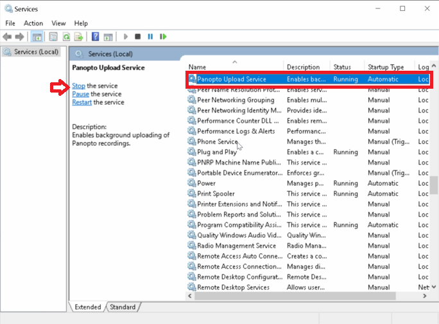Click the Restart Service toolbar icon
This screenshot has height=324, width=439.
tap(163, 37)
